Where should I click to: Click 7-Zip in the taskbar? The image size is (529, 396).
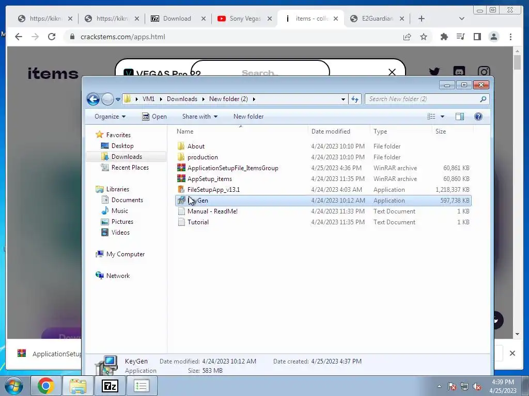[x=110, y=386]
